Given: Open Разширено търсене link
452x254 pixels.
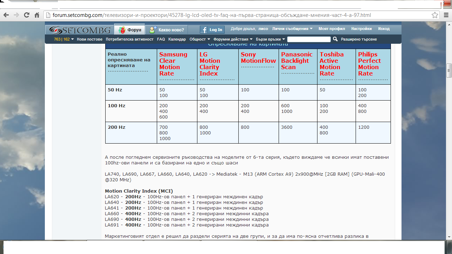Looking at the screenshot, I should tap(359, 39).
